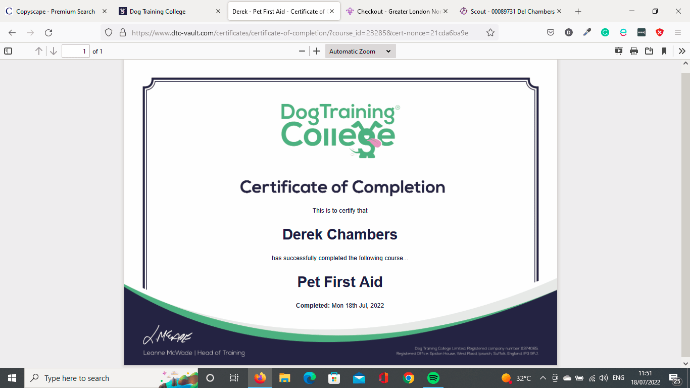Click the red shield adblock extension
690x388 pixels.
pyautogui.click(x=660, y=32)
